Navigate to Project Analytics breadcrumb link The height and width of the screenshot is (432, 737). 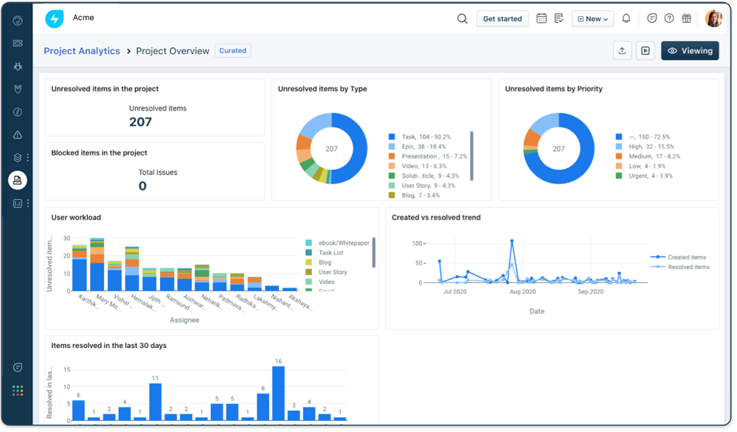[81, 50]
